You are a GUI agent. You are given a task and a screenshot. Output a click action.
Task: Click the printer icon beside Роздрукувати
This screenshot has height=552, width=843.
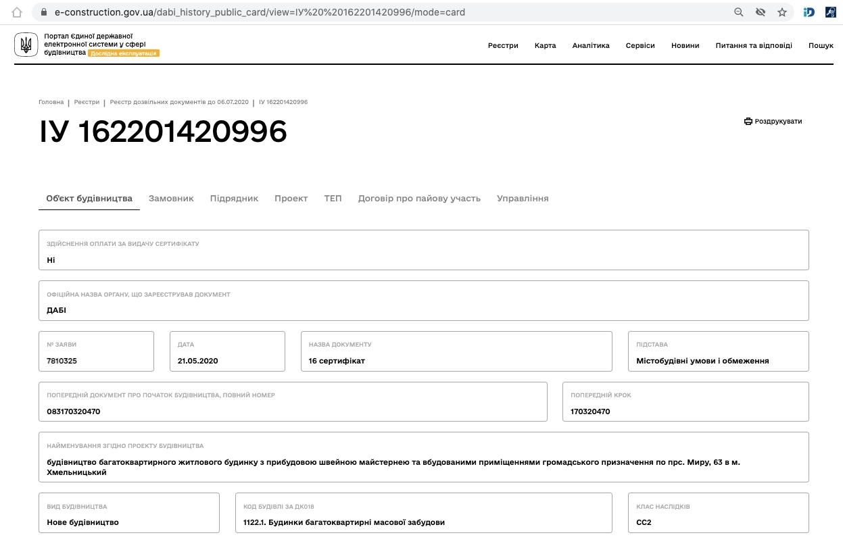pos(748,122)
